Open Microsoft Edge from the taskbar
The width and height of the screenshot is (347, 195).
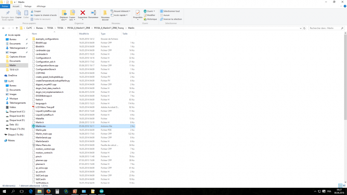tap(31, 191)
